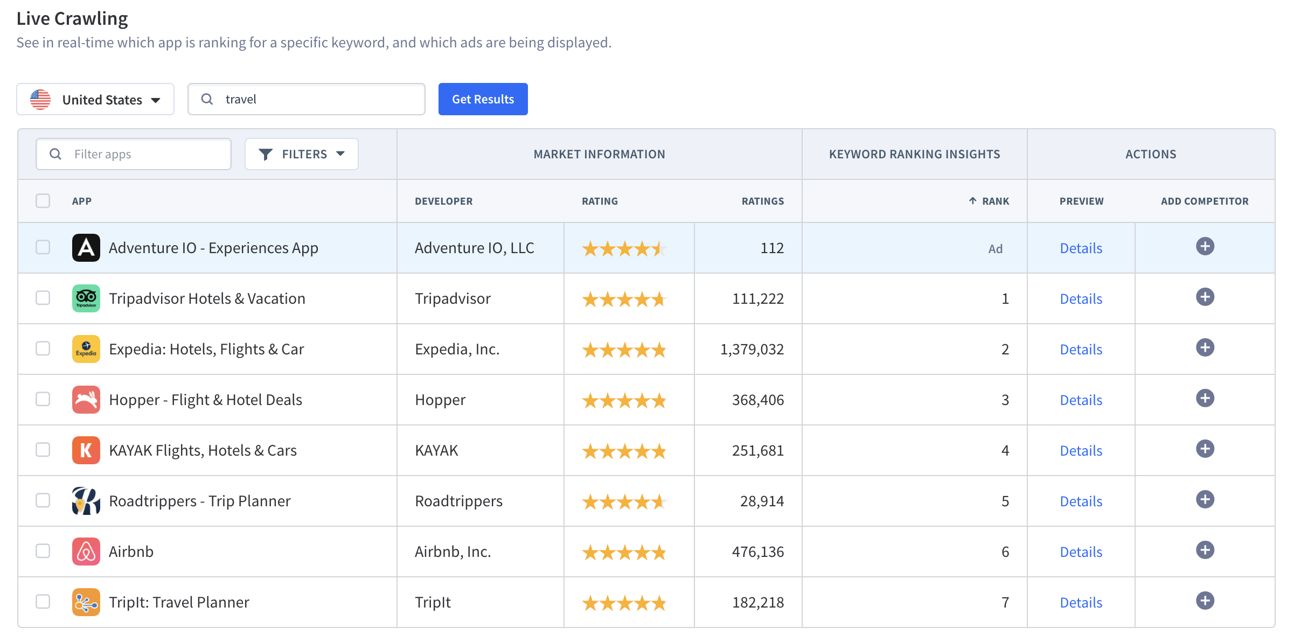Add Expedia as a competitor
Image resolution: width=1294 pixels, height=642 pixels.
pos(1205,348)
